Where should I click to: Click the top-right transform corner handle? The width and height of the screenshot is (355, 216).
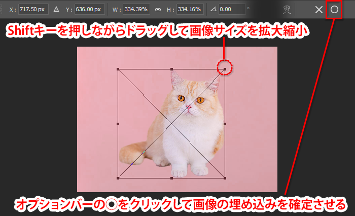click(x=225, y=69)
